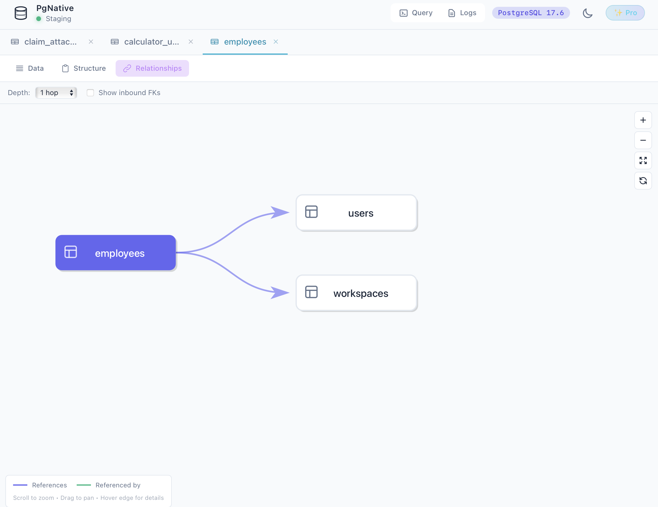Open the Structure view

tap(84, 68)
